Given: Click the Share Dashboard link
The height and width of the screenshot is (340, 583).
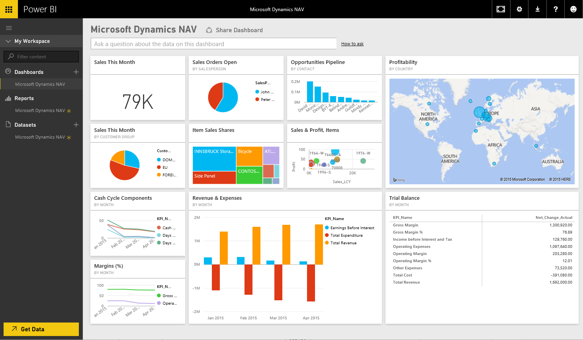Looking at the screenshot, I should point(239,30).
